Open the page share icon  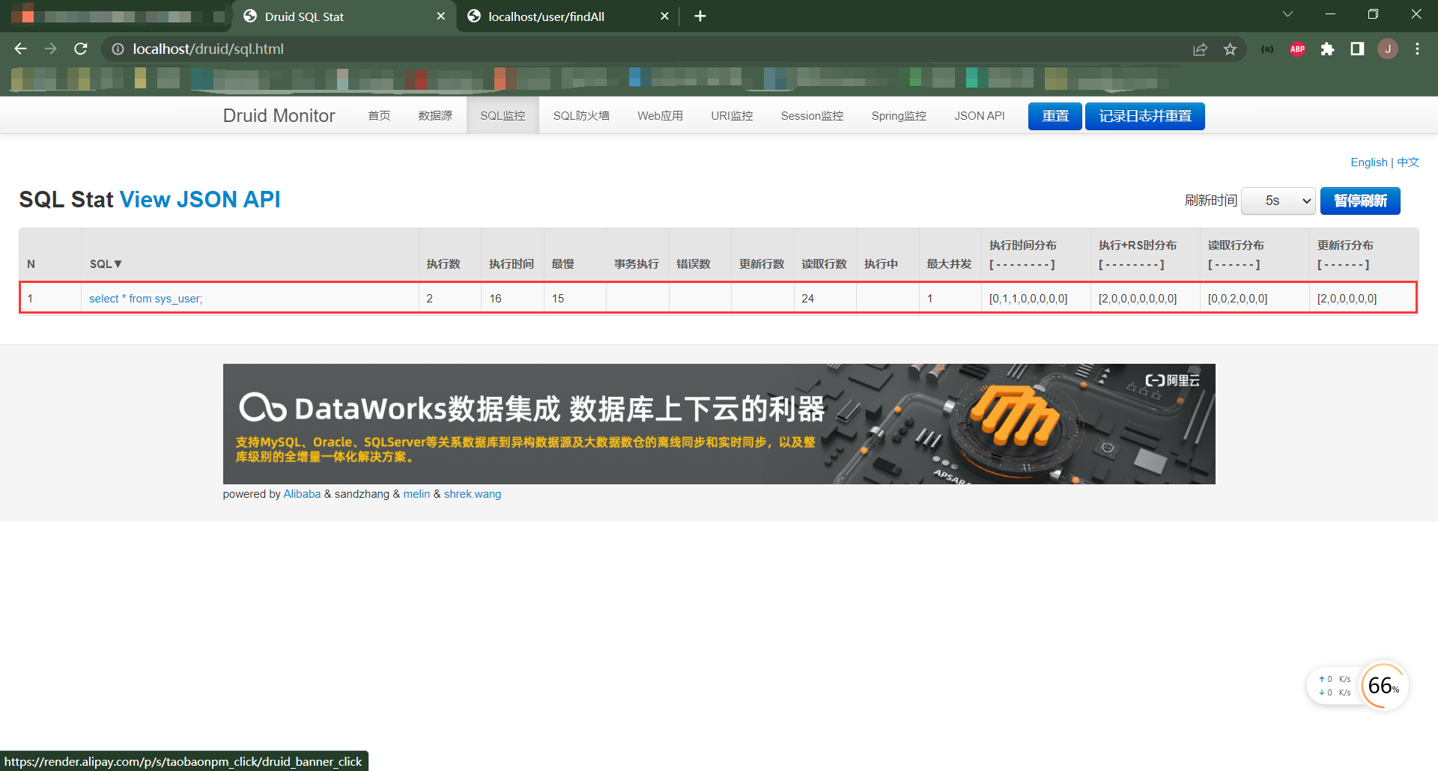tap(1200, 49)
